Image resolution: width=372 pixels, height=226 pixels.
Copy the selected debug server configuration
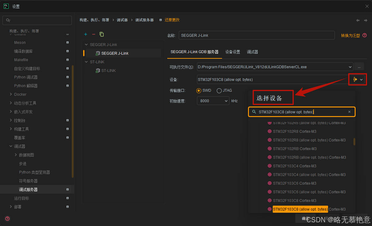point(102,34)
